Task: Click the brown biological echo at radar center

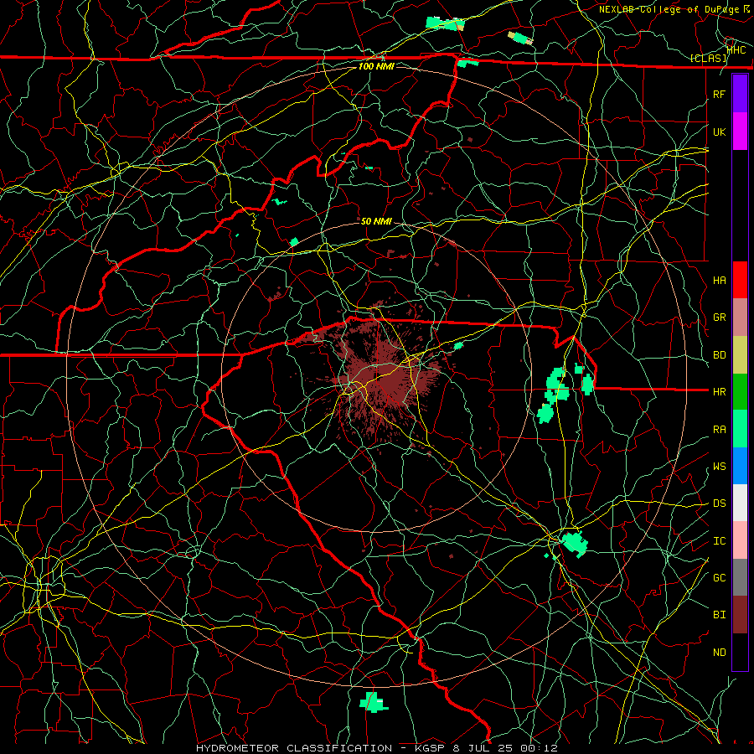Action: pyautogui.click(x=380, y=378)
